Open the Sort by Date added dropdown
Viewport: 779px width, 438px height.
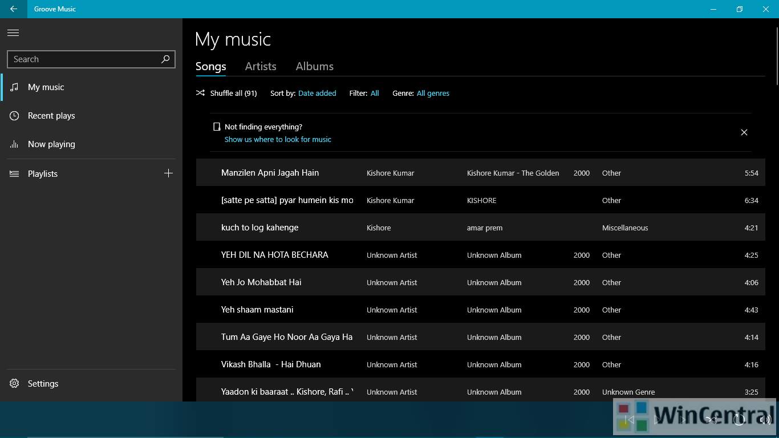317,94
